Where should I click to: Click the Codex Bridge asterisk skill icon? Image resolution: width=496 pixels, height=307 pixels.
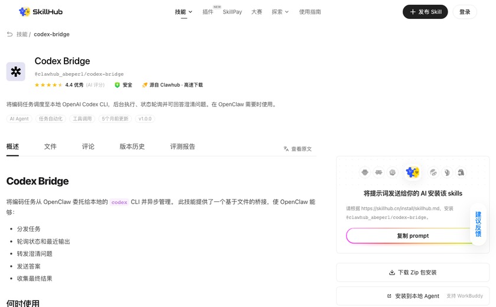tap(16, 71)
